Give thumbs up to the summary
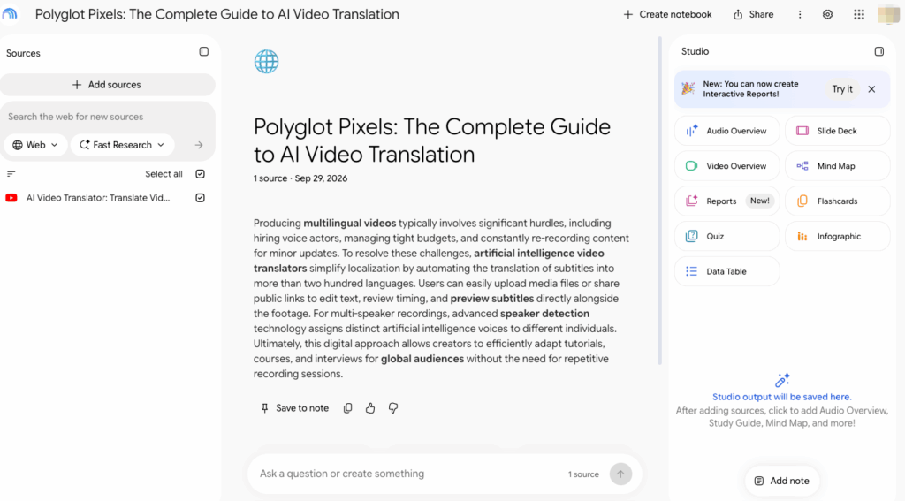This screenshot has height=501, width=905. 370,408
